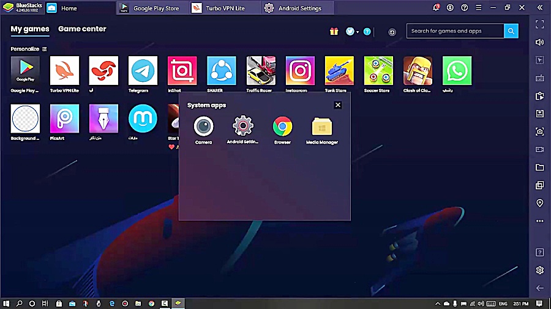Launch the PicsArt app
Screen dimensions: 551x309
[x=64, y=118]
